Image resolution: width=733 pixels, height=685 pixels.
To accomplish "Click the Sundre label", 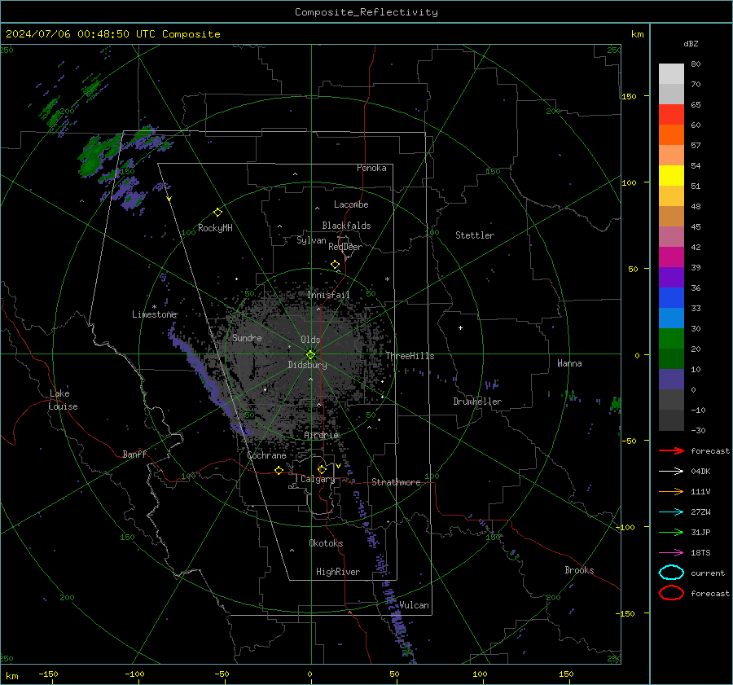I will click(247, 338).
